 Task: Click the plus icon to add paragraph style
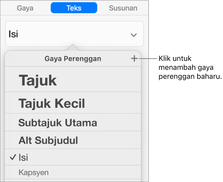point(134,59)
